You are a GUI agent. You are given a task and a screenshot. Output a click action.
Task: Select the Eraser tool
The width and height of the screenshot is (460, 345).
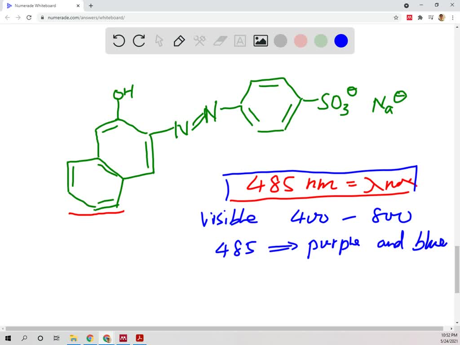220,41
